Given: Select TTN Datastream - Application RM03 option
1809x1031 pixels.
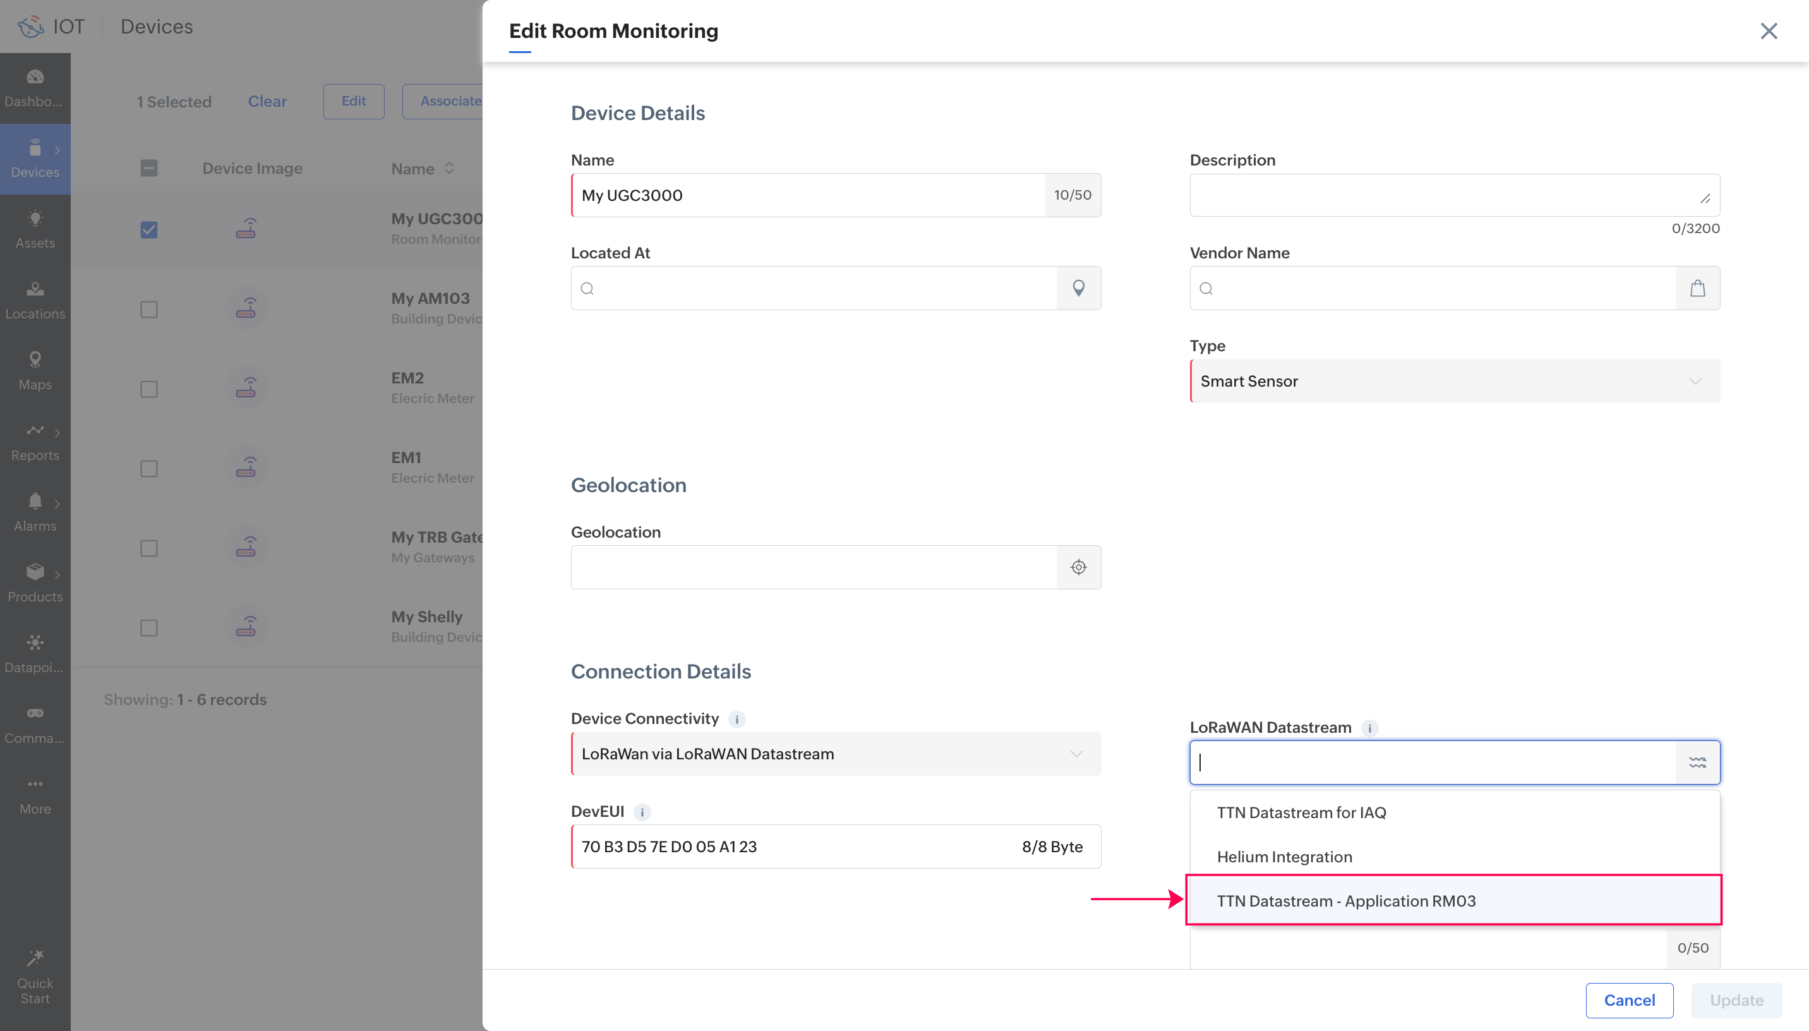Looking at the screenshot, I should coord(1346,901).
